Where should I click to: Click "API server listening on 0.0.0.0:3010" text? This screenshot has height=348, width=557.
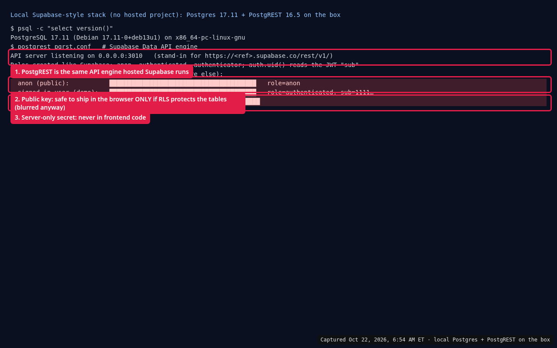(x=77, y=56)
